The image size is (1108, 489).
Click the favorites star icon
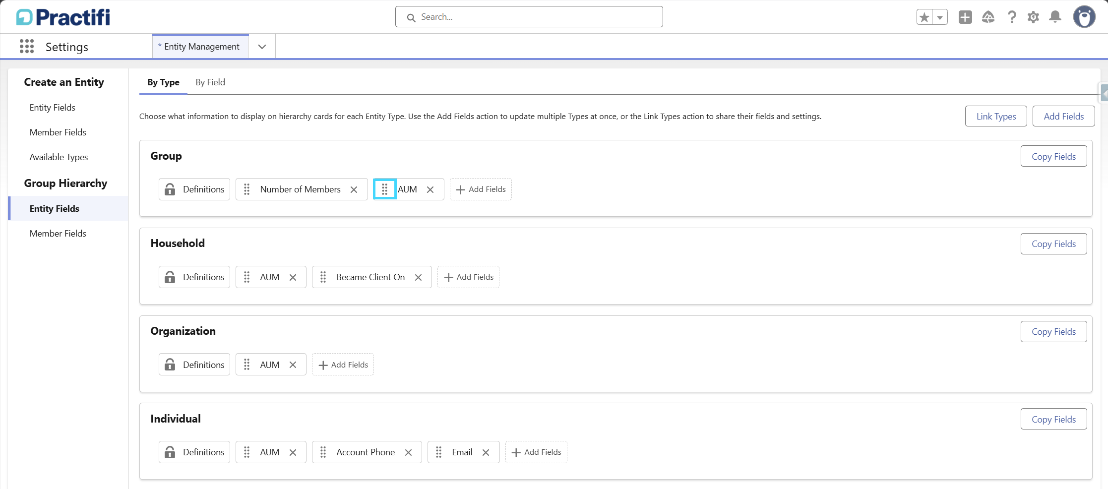[924, 17]
